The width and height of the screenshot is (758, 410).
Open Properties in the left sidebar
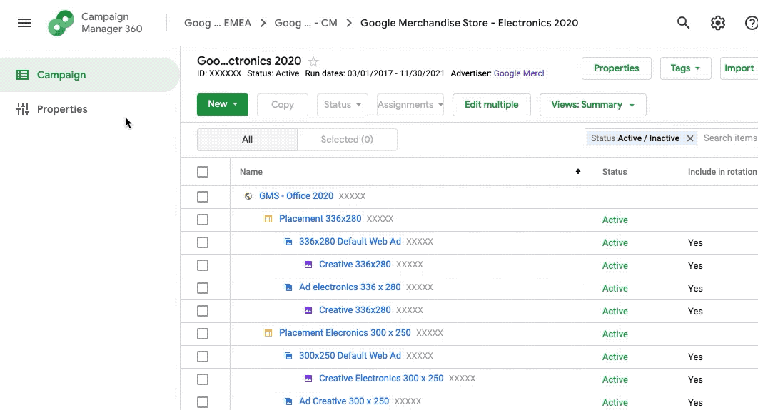pos(62,109)
